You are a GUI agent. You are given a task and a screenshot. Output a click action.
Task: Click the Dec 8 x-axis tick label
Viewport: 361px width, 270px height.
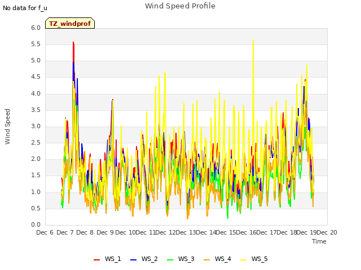pyautogui.click(x=85, y=232)
